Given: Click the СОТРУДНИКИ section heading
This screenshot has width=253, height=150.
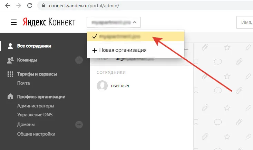Looking at the screenshot, I should 111,72.
